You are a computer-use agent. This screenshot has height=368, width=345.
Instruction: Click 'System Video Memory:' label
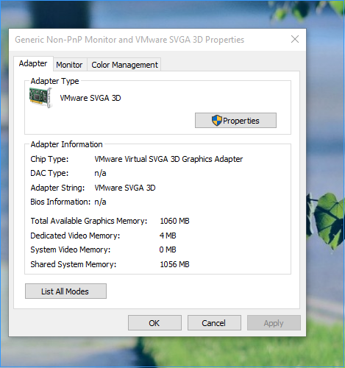(71, 250)
